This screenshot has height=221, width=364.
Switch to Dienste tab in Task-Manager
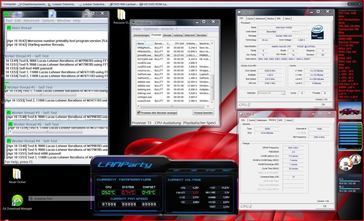167,35
